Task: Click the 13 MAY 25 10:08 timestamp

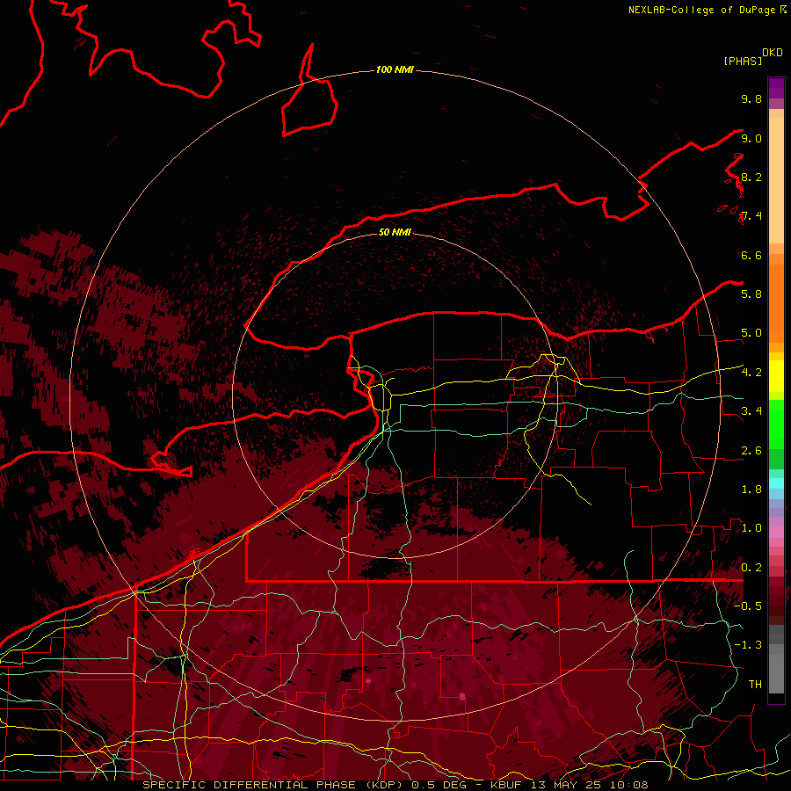Action: (x=589, y=785)
